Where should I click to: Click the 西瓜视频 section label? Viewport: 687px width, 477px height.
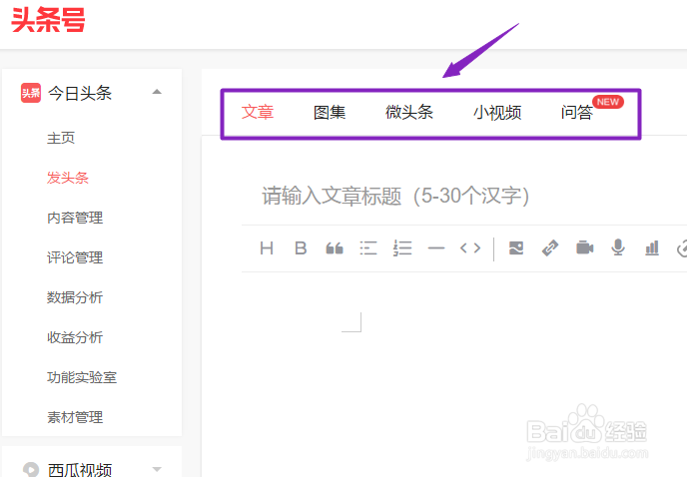(x=80, y=470)
